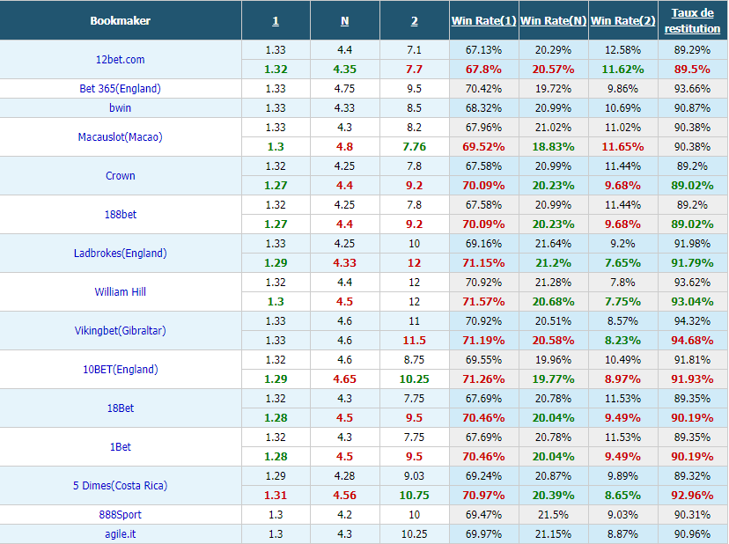Image resolution: width=729 pixels, height=544 pixels.
Task: Click the 93.62% William Hill cell
Action: click(x=692, y=283)
